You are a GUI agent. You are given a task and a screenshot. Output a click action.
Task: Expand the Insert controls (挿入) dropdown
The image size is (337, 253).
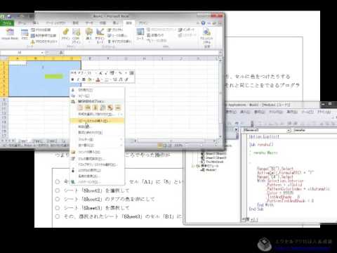(89, 36)
